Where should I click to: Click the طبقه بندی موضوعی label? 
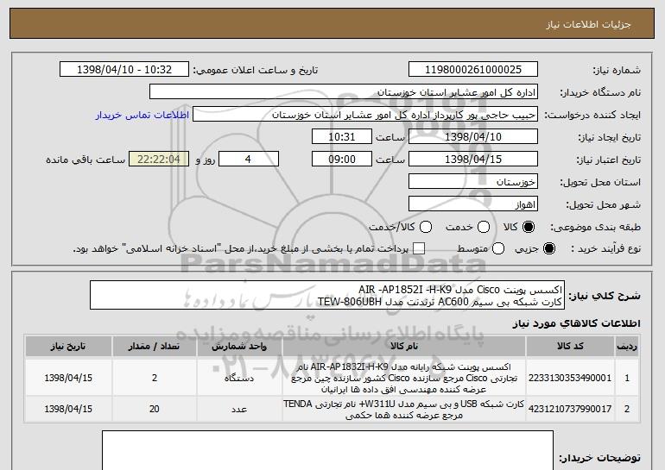click(595, 228)
